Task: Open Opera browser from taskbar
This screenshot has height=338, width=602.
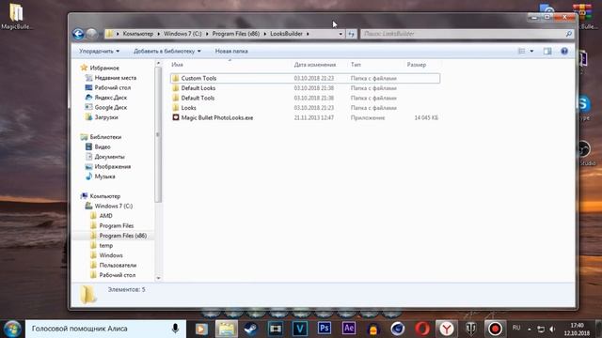Action: point(422,330)
